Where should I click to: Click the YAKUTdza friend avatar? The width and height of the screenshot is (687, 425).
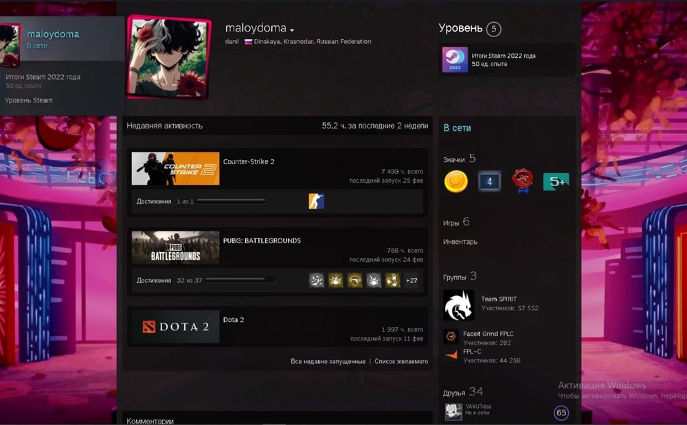pyautogui.click(x=453, y=411)
